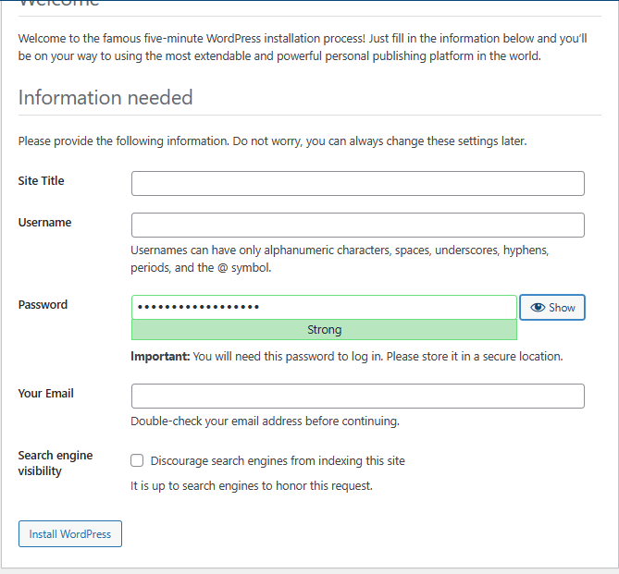Click 'It is up to search engines' note
The height and width of the screenshot is (574, 619).
click(252, 485)
